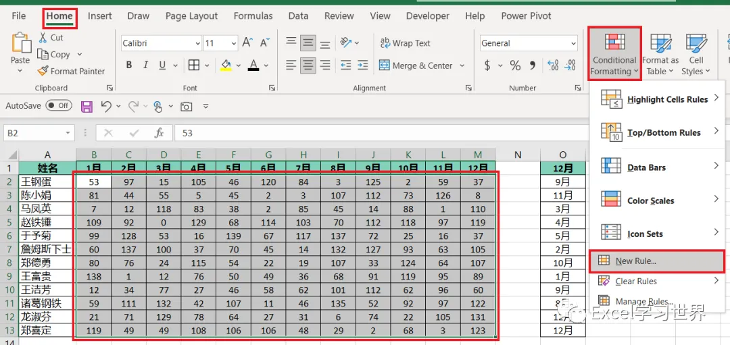Click the Save floppy disk icon
Screen dimensions: 730x345
[87, 107]
